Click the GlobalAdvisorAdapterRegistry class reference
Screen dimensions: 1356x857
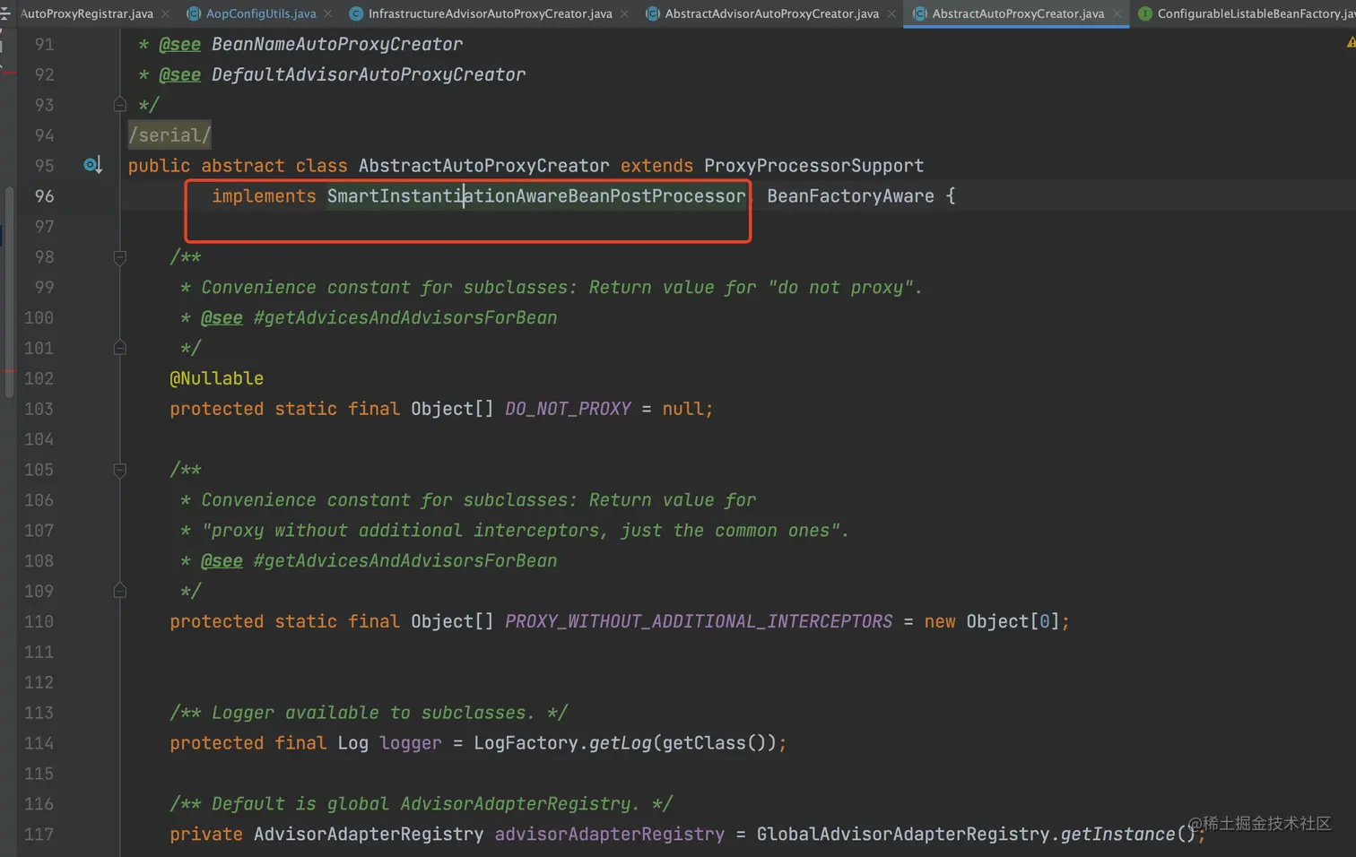(x=903, y=835)
